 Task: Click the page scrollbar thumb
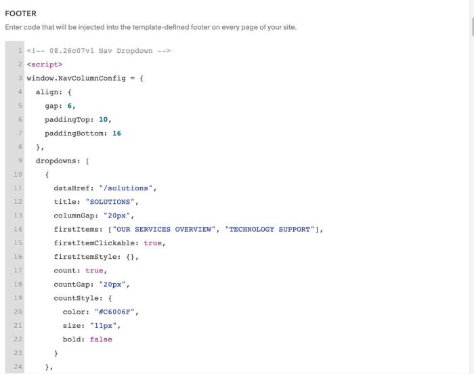472,27
